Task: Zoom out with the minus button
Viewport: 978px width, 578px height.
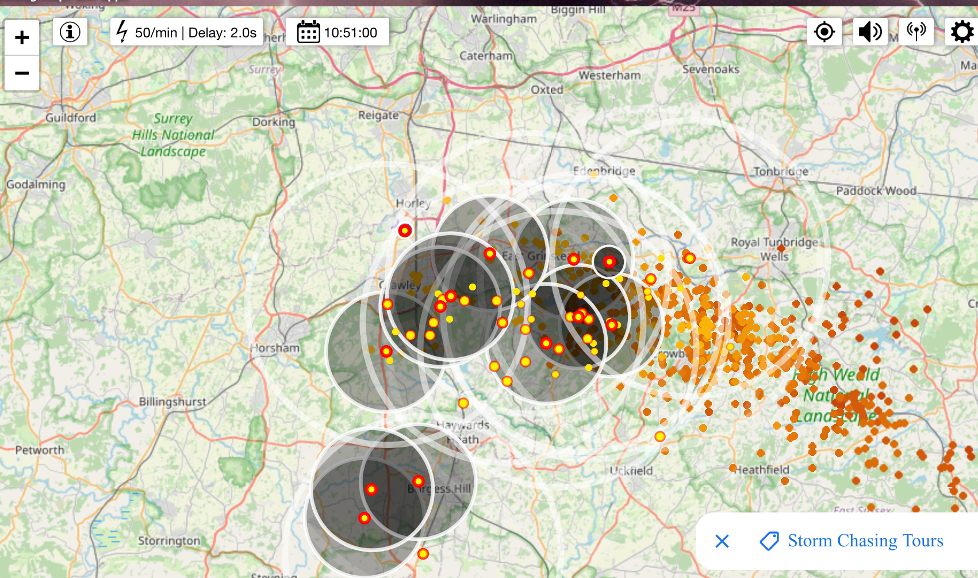Action: [22, 73]
